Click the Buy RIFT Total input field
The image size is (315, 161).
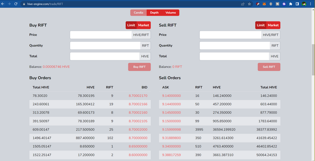coord(105,57)
